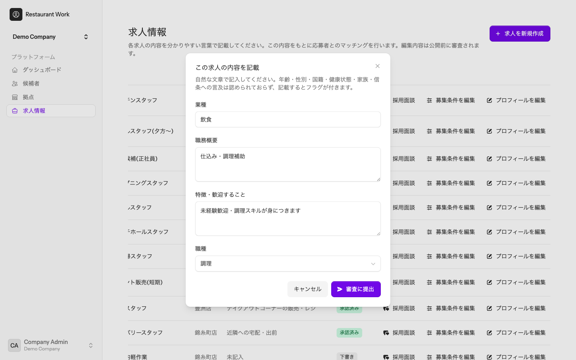This screenshot has height=360, width=576.
Task: Click the sliders icon in the 補(正社員) row
Action: 429,159
